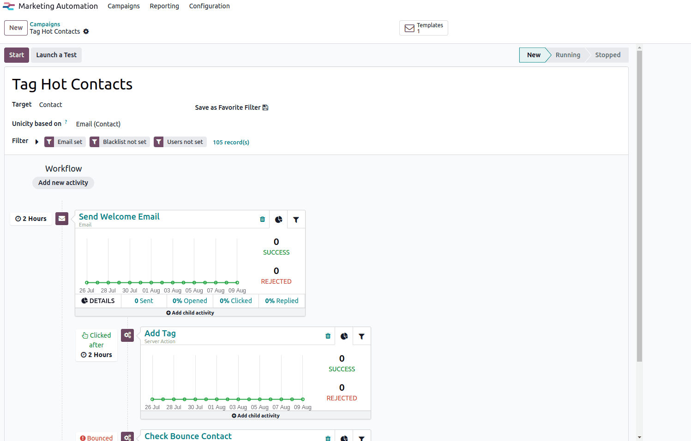
Task: Click the Start campaign button
Action: (x=17, y=55)
